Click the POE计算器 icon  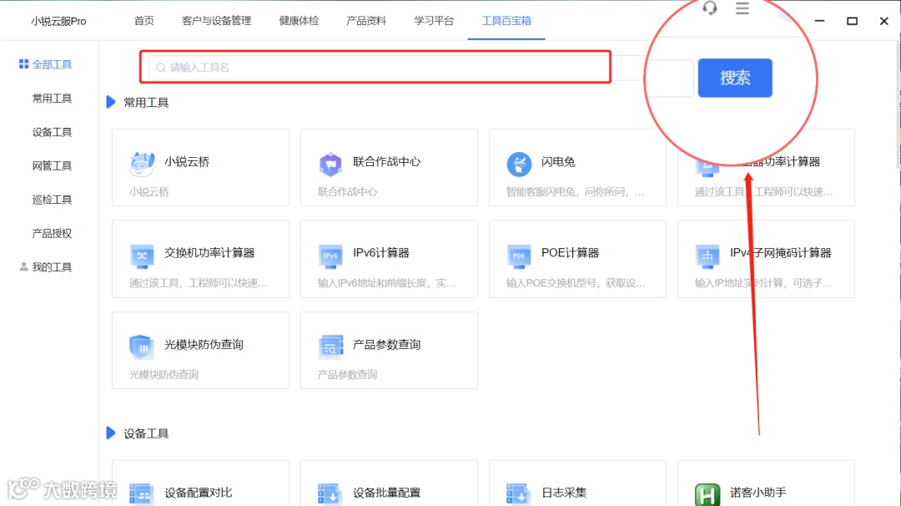(x=519, y=256)
